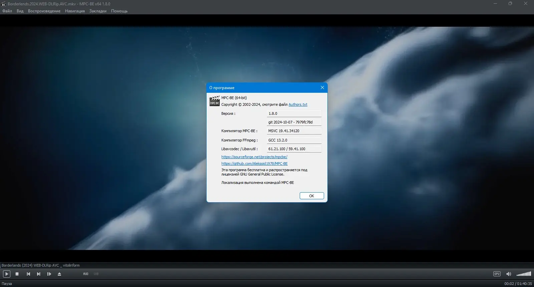Click the "MPC-BE (64-bit)" heading in dialog
Screen dimensions: 534x287
[x=234, y=98]
